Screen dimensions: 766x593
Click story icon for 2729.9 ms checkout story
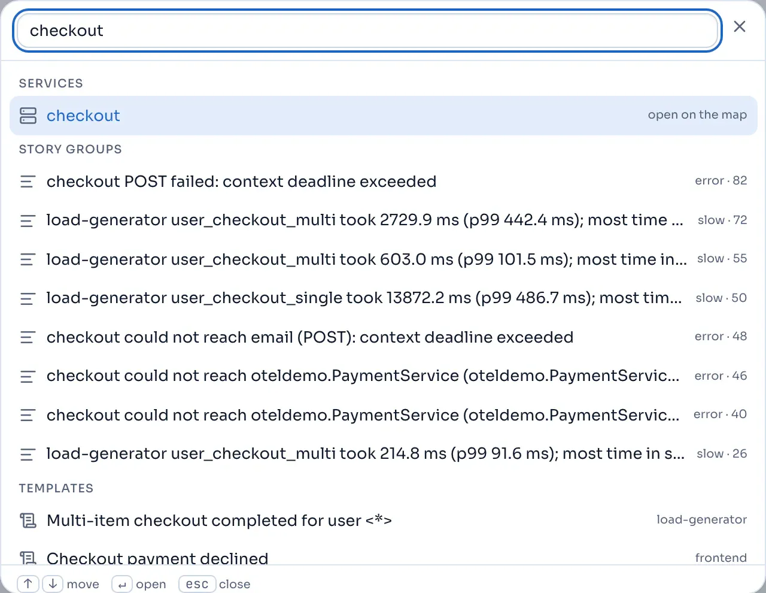[x=28, y=221]
